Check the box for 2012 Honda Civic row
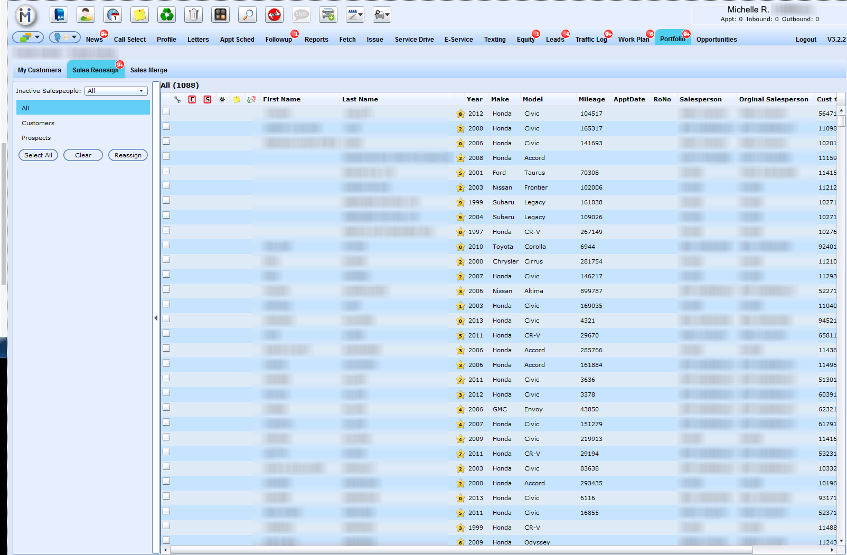Screen dimensions: 847x555 tap(166, 112)
